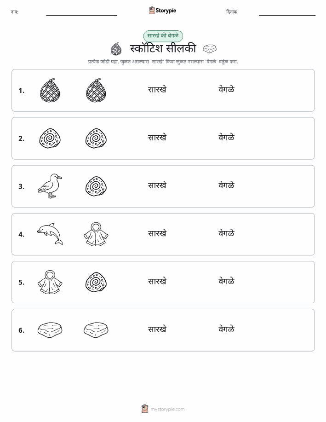Viewport: 326px width, 422px height.
Task: Select 'सारखे' for row 6
Action: pos(157,329)
